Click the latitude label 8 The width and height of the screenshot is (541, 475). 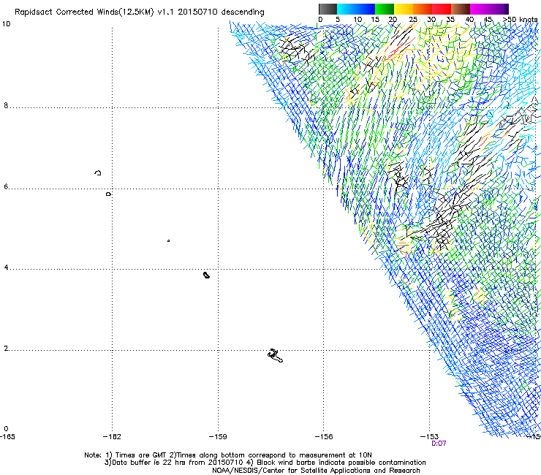pos(6,105)
